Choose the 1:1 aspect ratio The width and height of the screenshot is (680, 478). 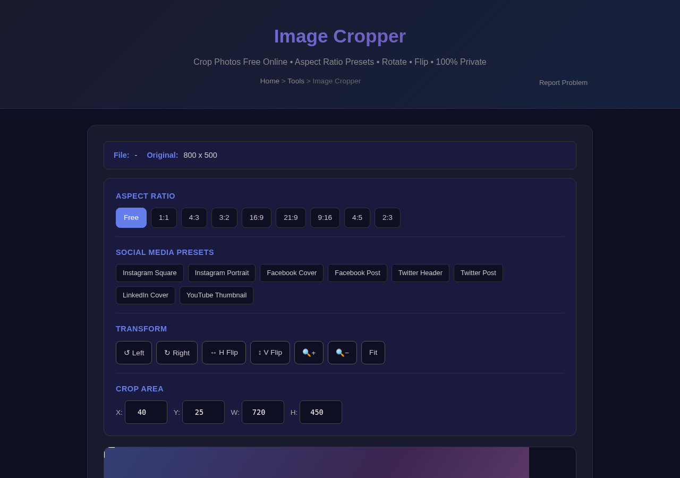point(164,218)
